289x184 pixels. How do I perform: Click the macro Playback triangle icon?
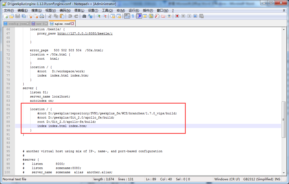tap(189, 16)
